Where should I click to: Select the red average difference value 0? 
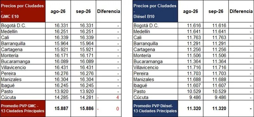[117, 108]
